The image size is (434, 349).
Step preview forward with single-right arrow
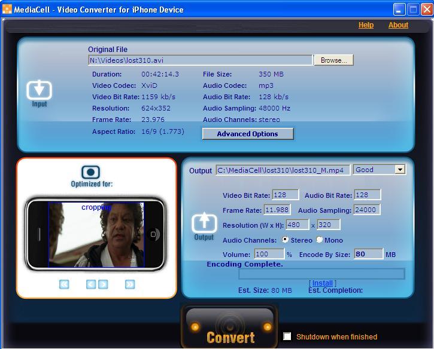click(103, 284)
